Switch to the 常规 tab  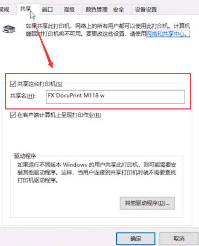point(5,10)
